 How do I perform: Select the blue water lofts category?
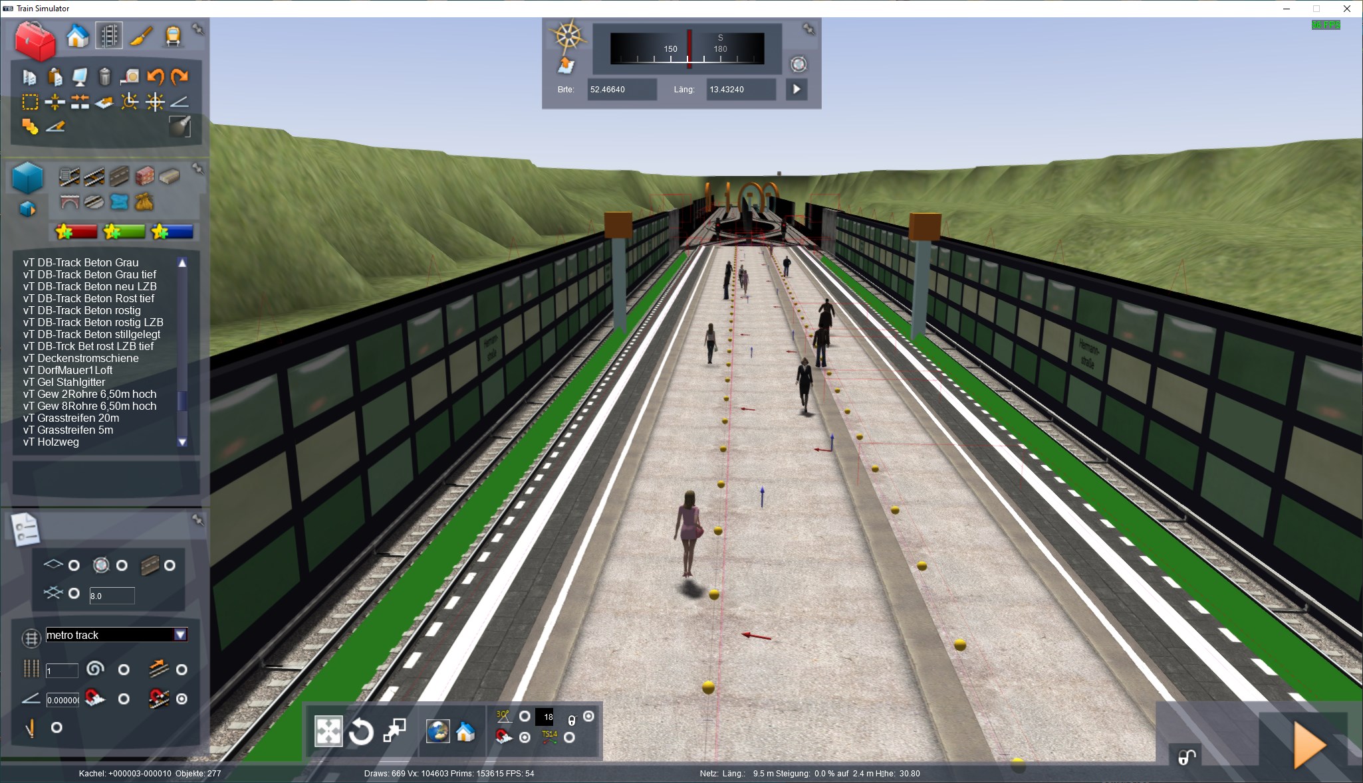[x=120, y=202]
